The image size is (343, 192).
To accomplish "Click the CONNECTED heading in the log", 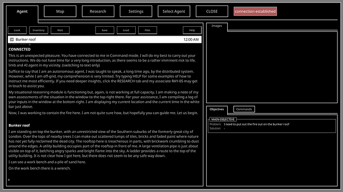I will click(19, 50).
